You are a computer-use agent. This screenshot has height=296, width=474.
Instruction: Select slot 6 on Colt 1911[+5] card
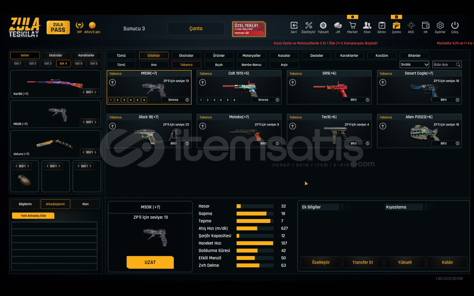click(235, 100)
